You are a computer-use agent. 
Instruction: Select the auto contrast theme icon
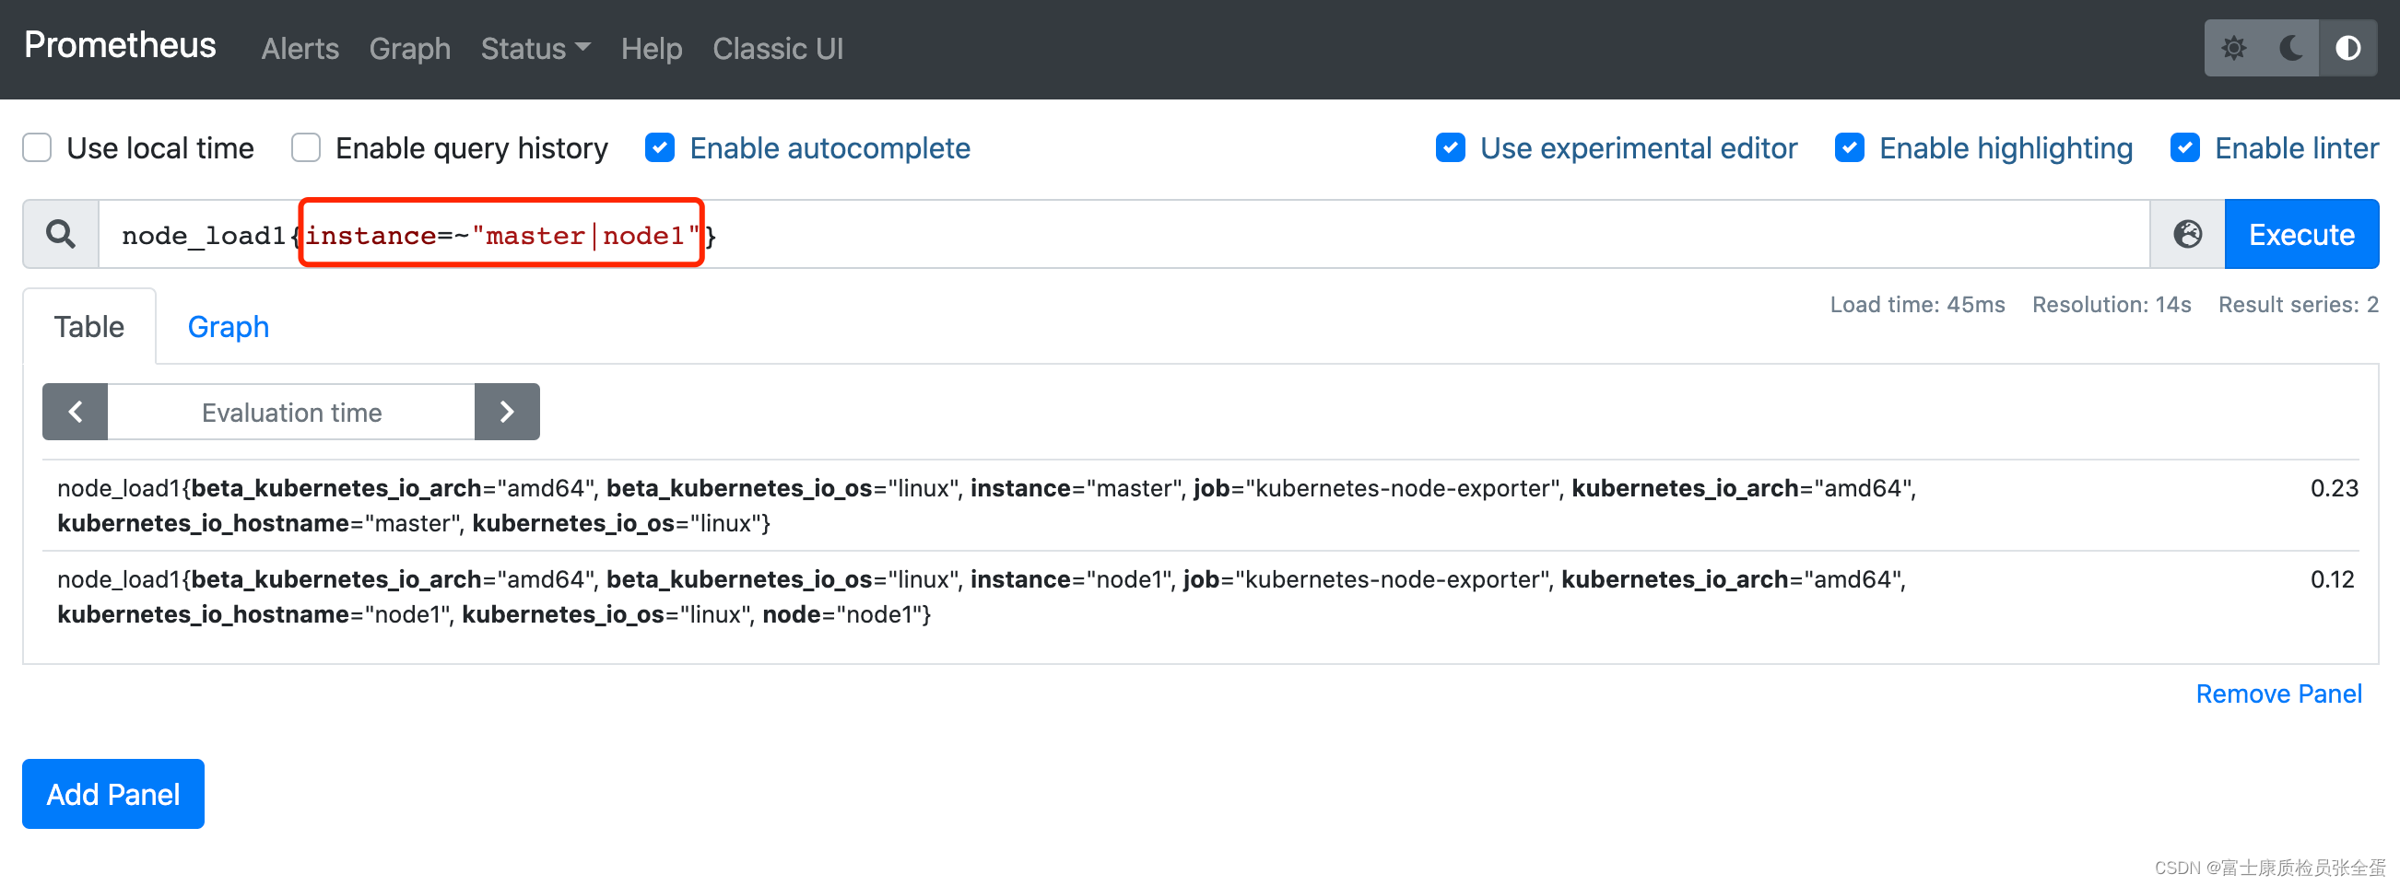[2347, 48]
